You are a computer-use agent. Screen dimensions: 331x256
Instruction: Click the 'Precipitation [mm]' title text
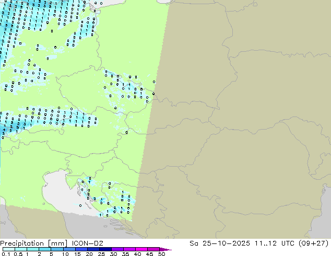pos(34,243)
